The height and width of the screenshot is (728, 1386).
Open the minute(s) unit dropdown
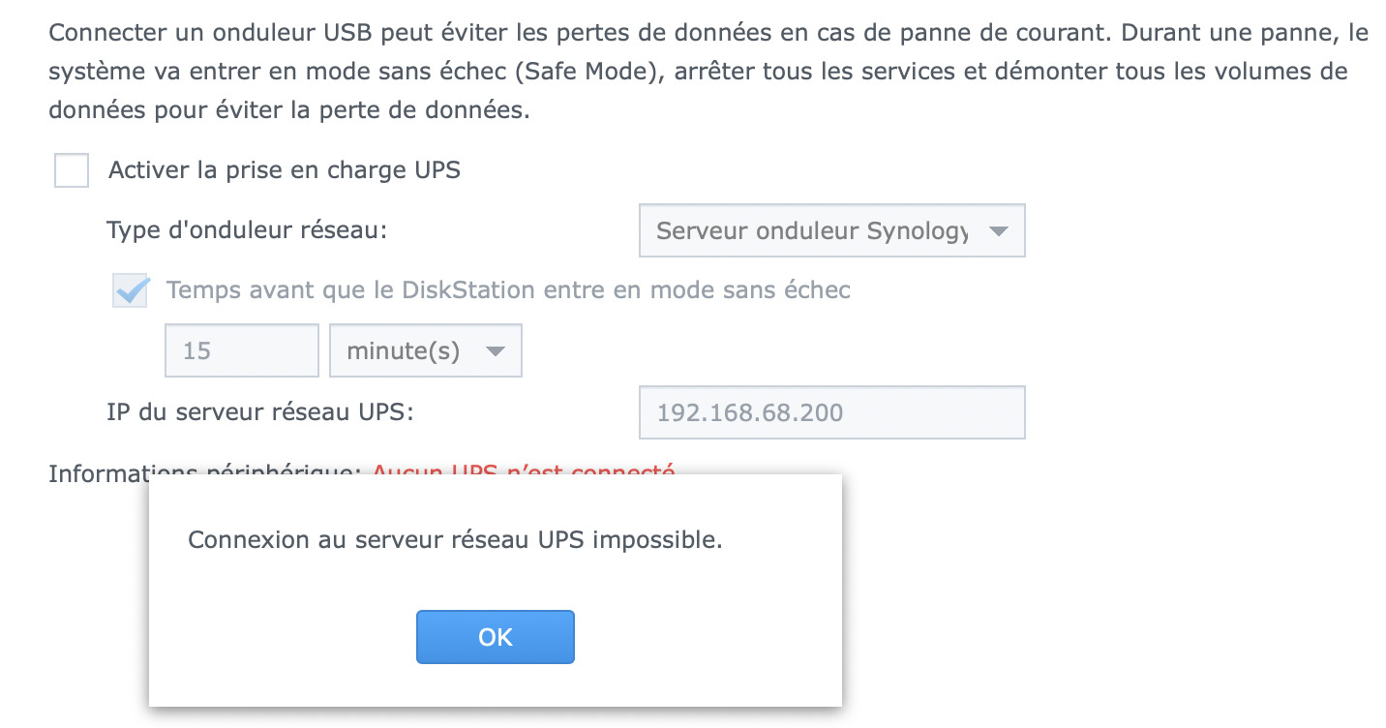(426, 350)
